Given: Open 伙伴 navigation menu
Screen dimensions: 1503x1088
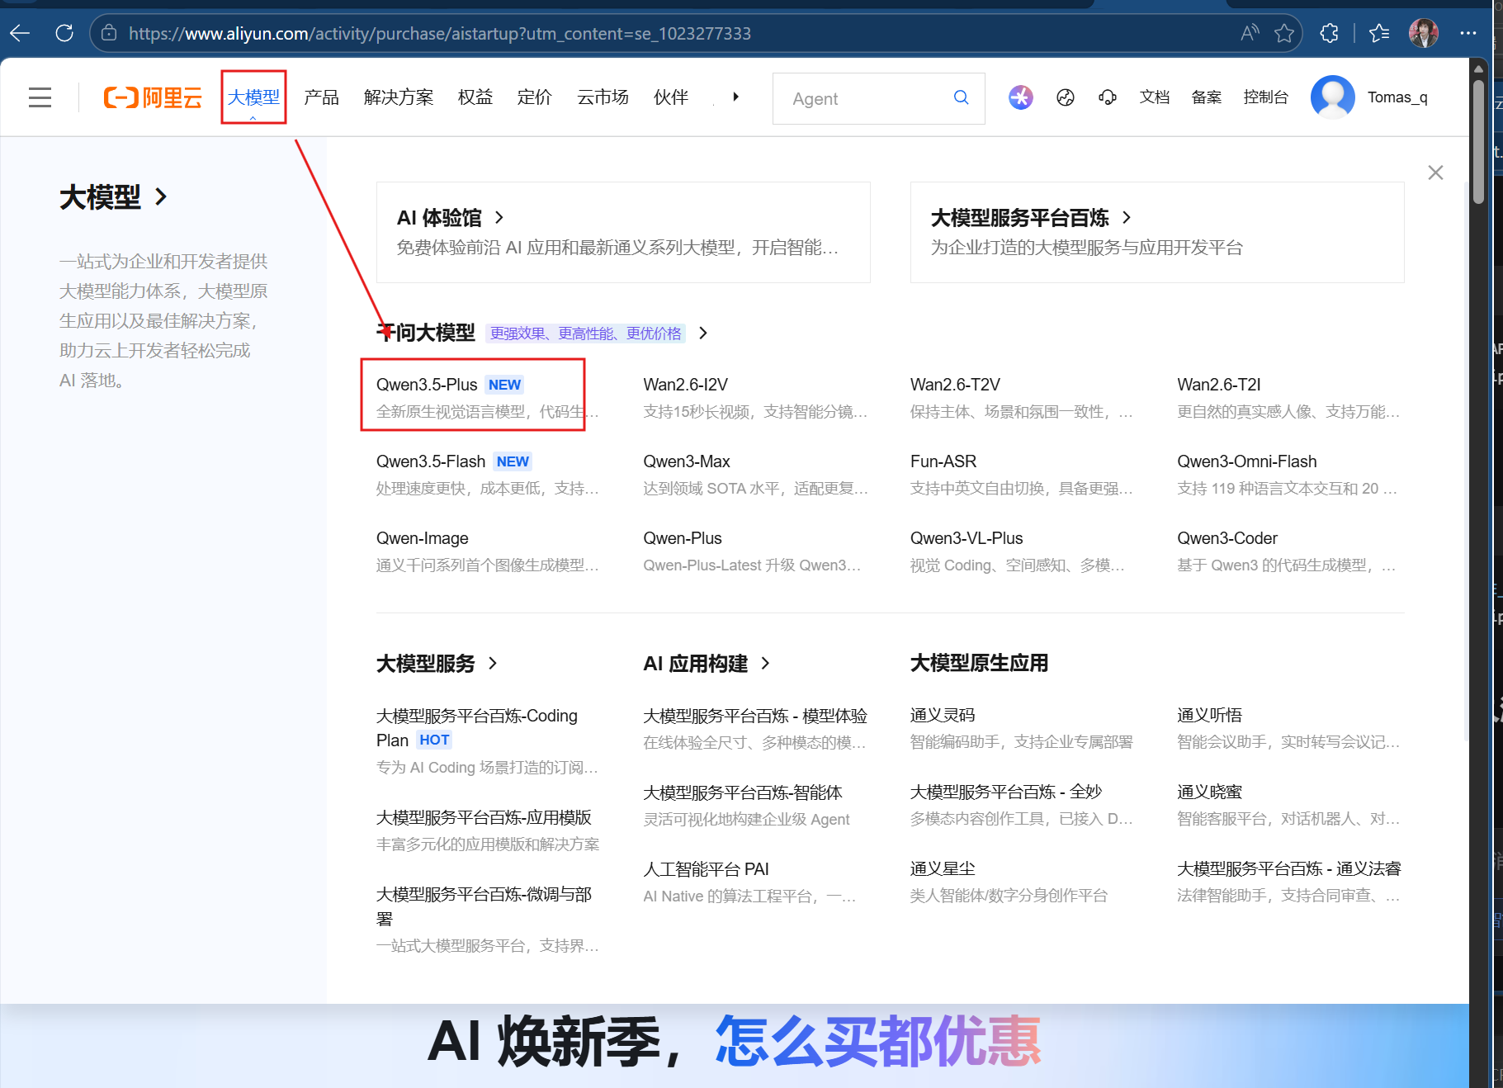Looking at the screenshot, I should (x=671, y=97).
